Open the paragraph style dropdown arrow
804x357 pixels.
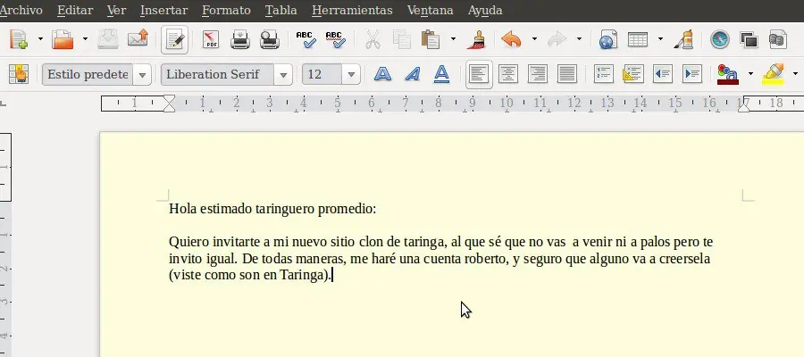point(142,75)
